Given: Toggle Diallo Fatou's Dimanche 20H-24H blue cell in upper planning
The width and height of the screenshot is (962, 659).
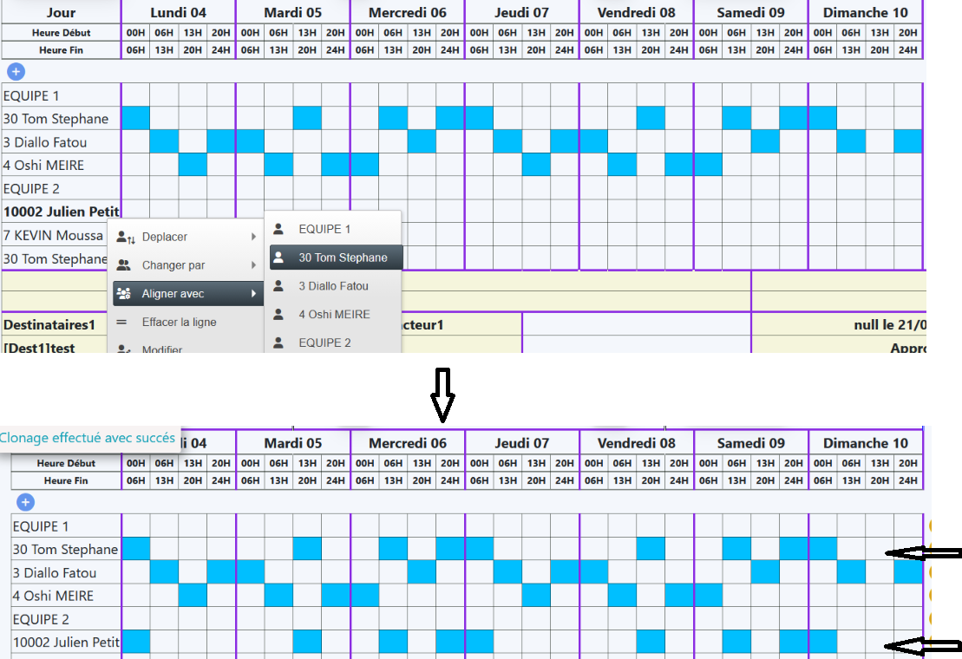Looking at the screenshot, I should tap(908, 141).
